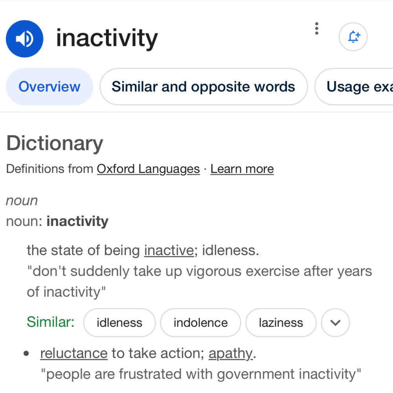Select the idleness synonym chip
Image resolution: width=393 pixels, height=393 pixels.
pos(119,323)
